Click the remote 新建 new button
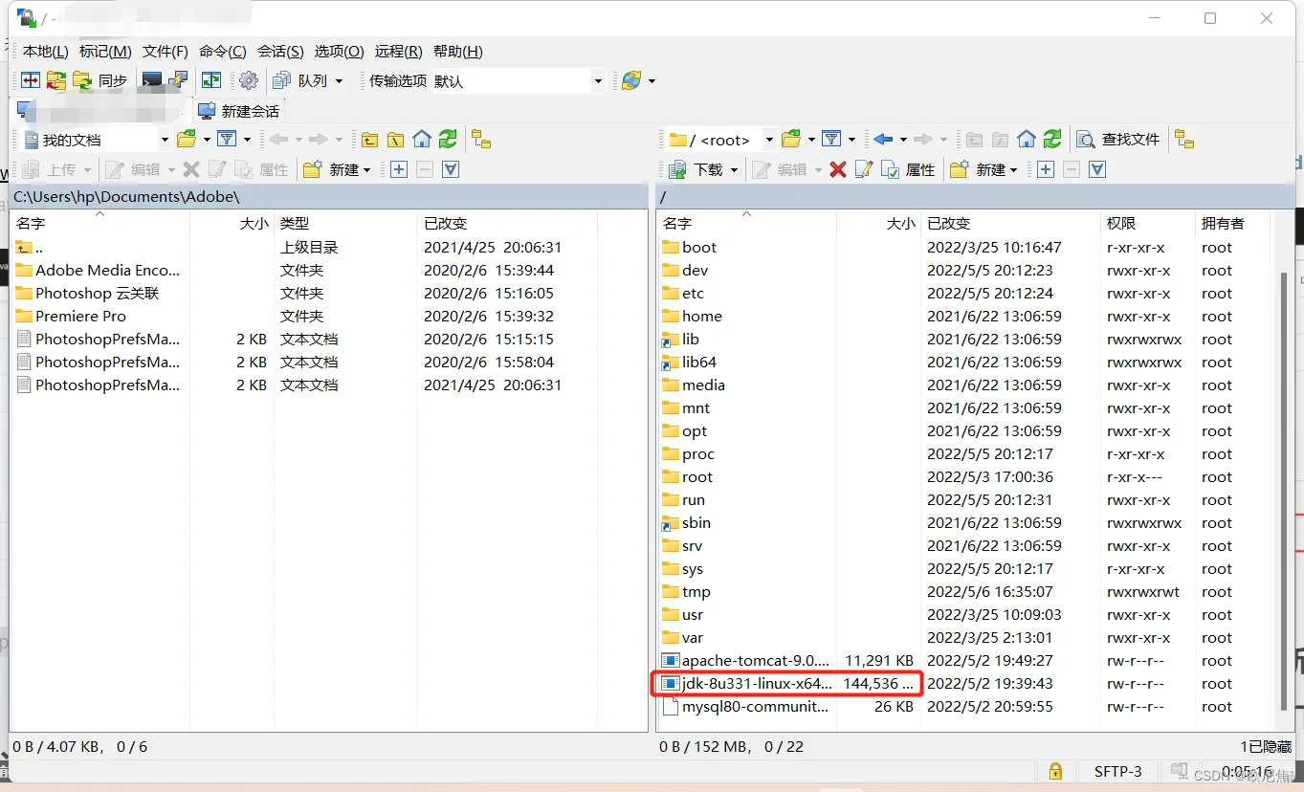 [x=984, y=169]
